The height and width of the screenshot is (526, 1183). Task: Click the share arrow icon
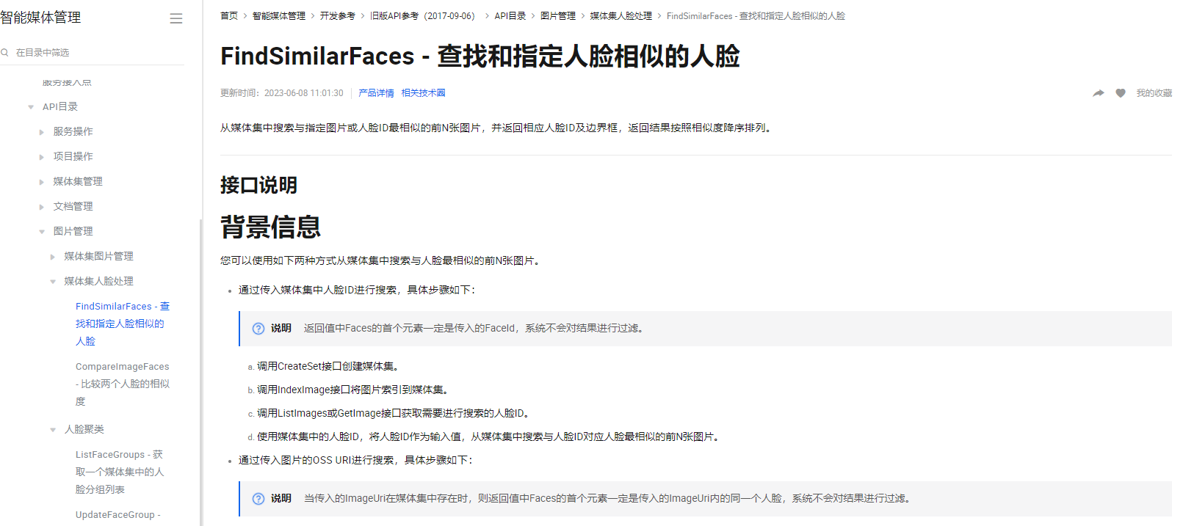coord(1099,93)
